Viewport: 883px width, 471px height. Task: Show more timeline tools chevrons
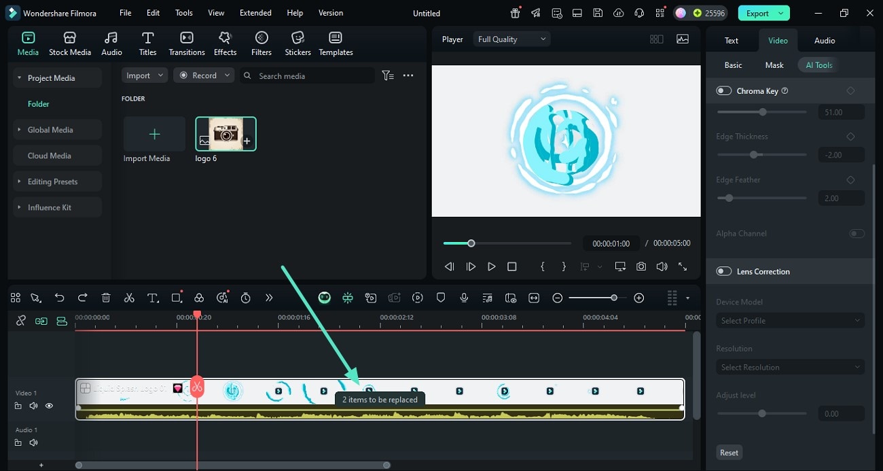click(269, 298)
